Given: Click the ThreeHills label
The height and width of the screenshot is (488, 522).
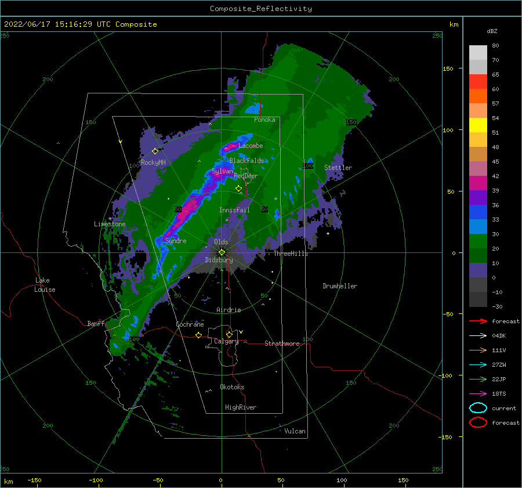Looking at the screenshot, I should 291,254.
